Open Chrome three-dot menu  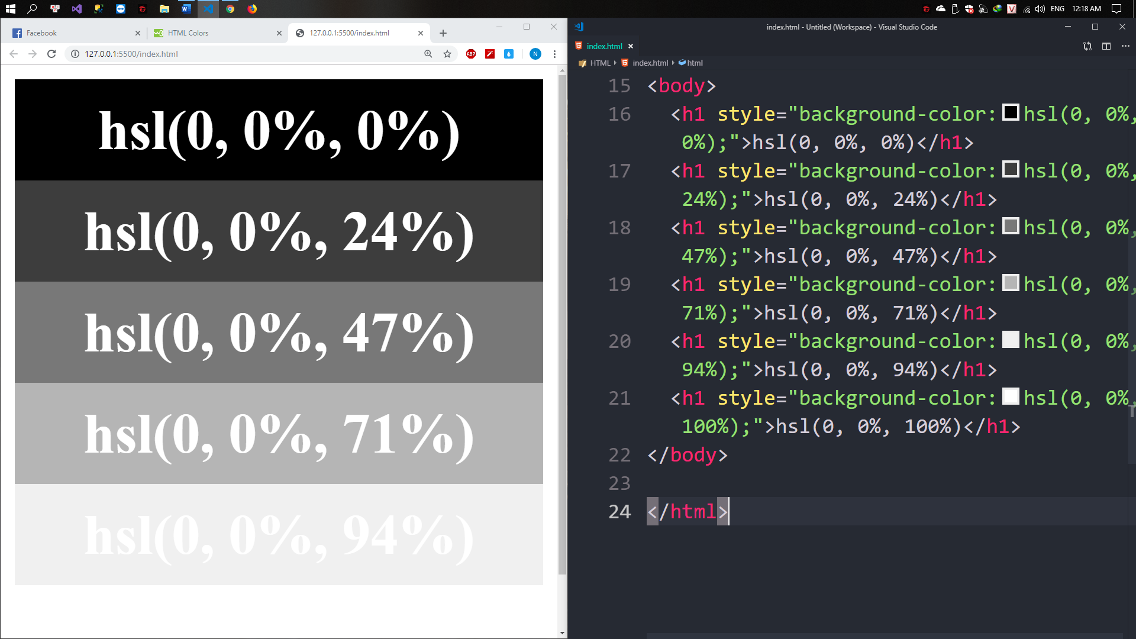click(x=554, y=54)
